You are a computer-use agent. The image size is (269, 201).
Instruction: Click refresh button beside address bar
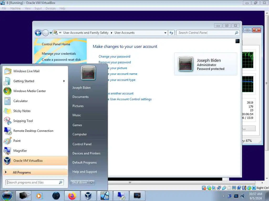pyautogui.click(x=171, y=33)
